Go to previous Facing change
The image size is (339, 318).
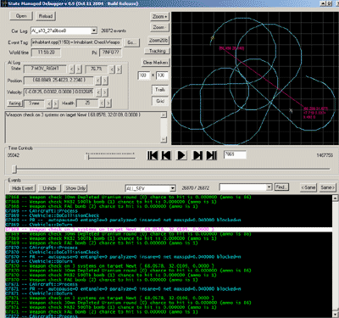49,103
